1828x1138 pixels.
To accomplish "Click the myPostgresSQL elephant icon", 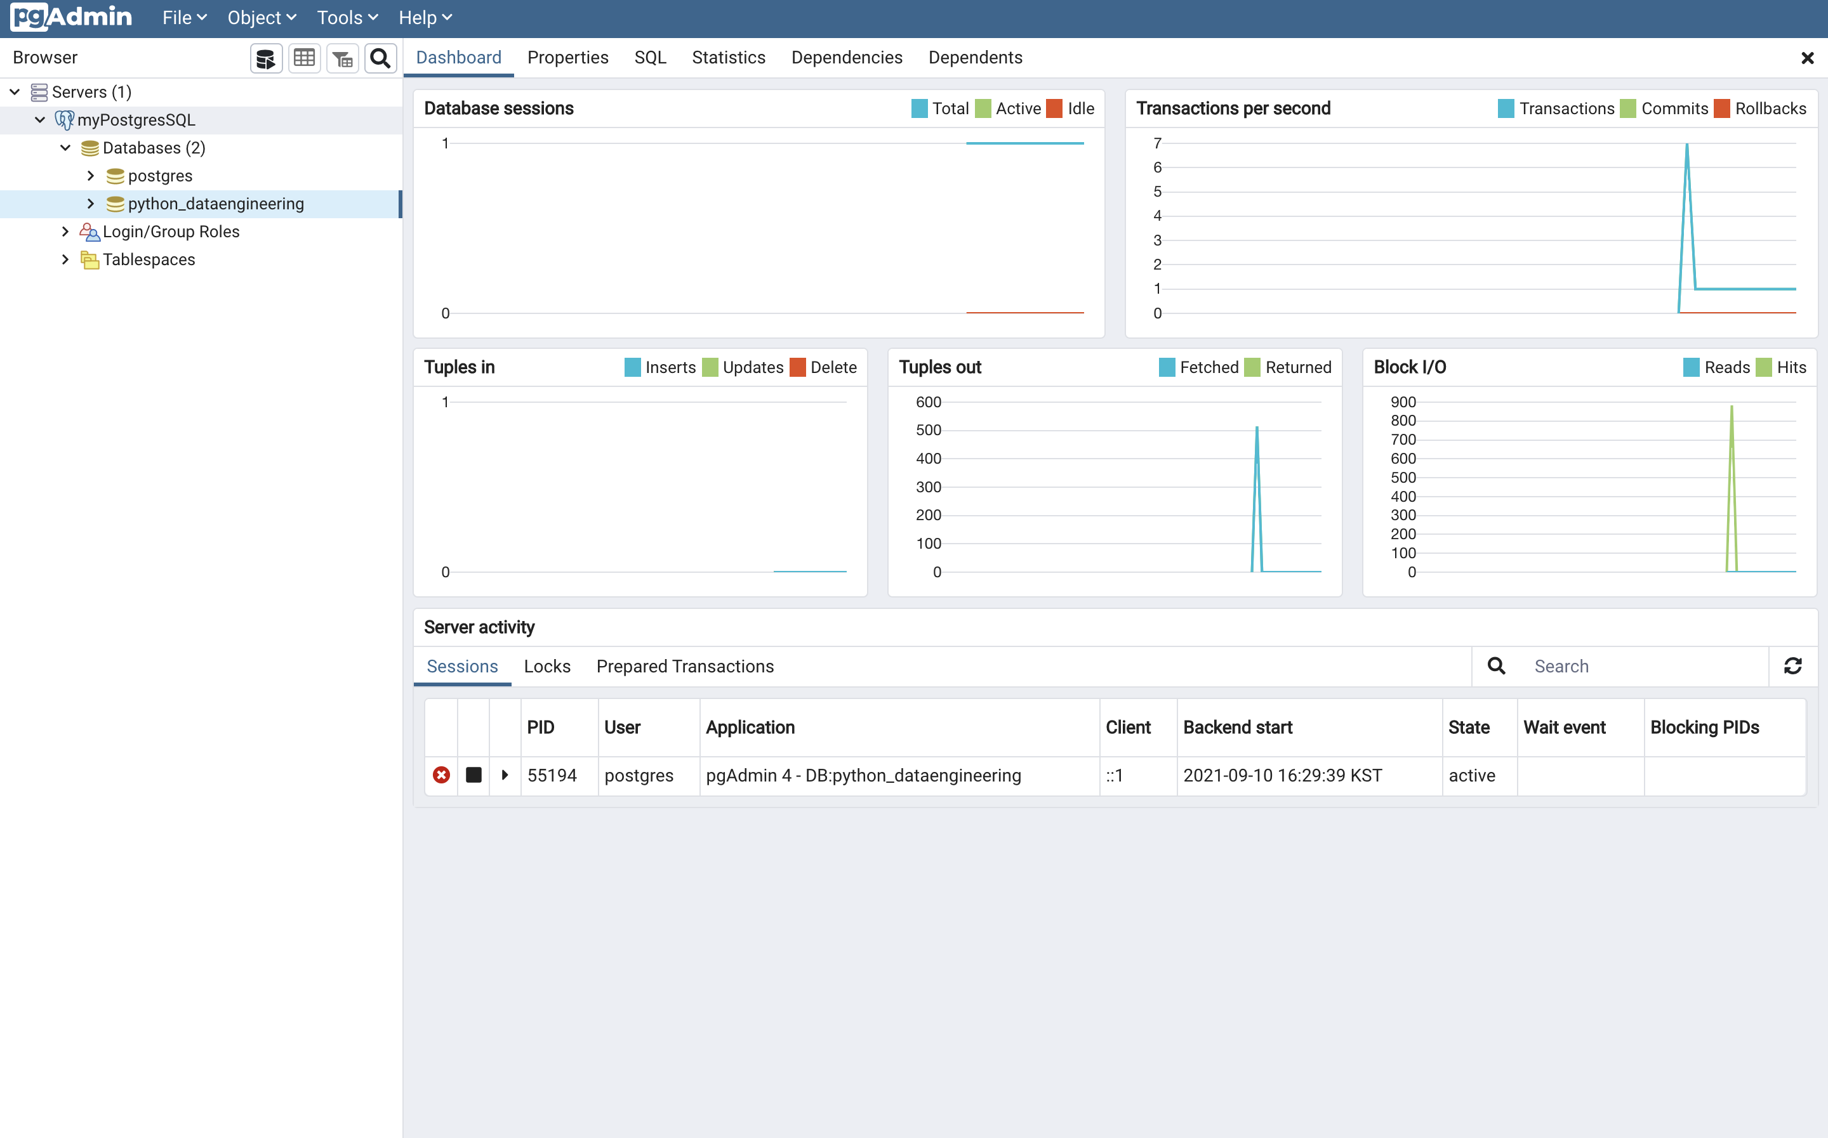I will (65, 120).
